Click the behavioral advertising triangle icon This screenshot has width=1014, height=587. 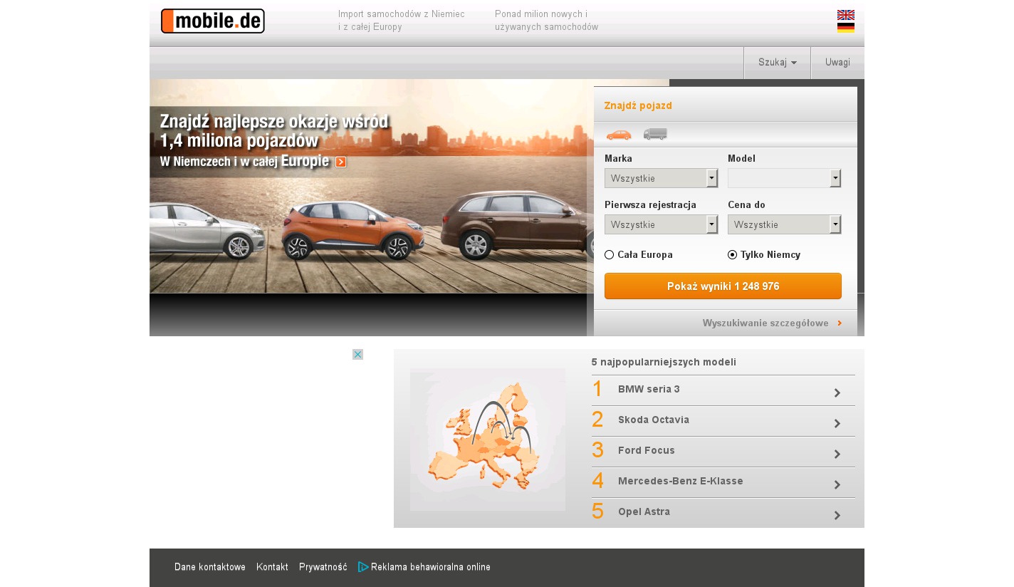tap(363, 567)
